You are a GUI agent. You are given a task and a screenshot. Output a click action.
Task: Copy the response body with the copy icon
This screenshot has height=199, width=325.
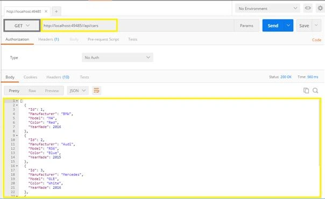pyautogui.click(x=306, y=90)
